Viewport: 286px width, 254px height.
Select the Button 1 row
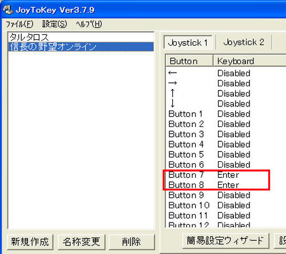pyautogui.click(x=226, y=114)
